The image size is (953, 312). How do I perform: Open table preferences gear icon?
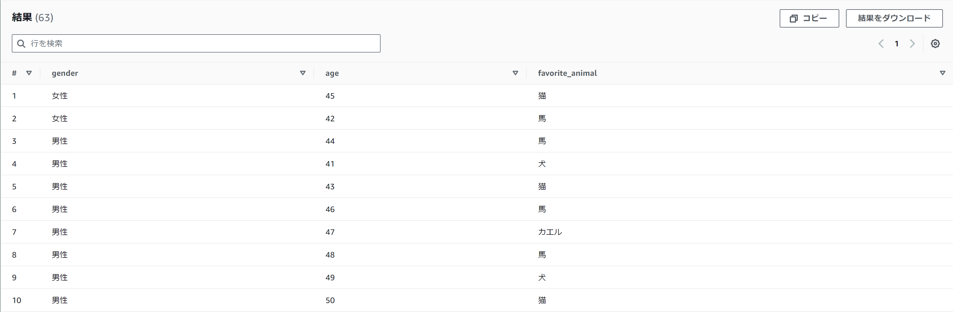[x=935, y=44]
